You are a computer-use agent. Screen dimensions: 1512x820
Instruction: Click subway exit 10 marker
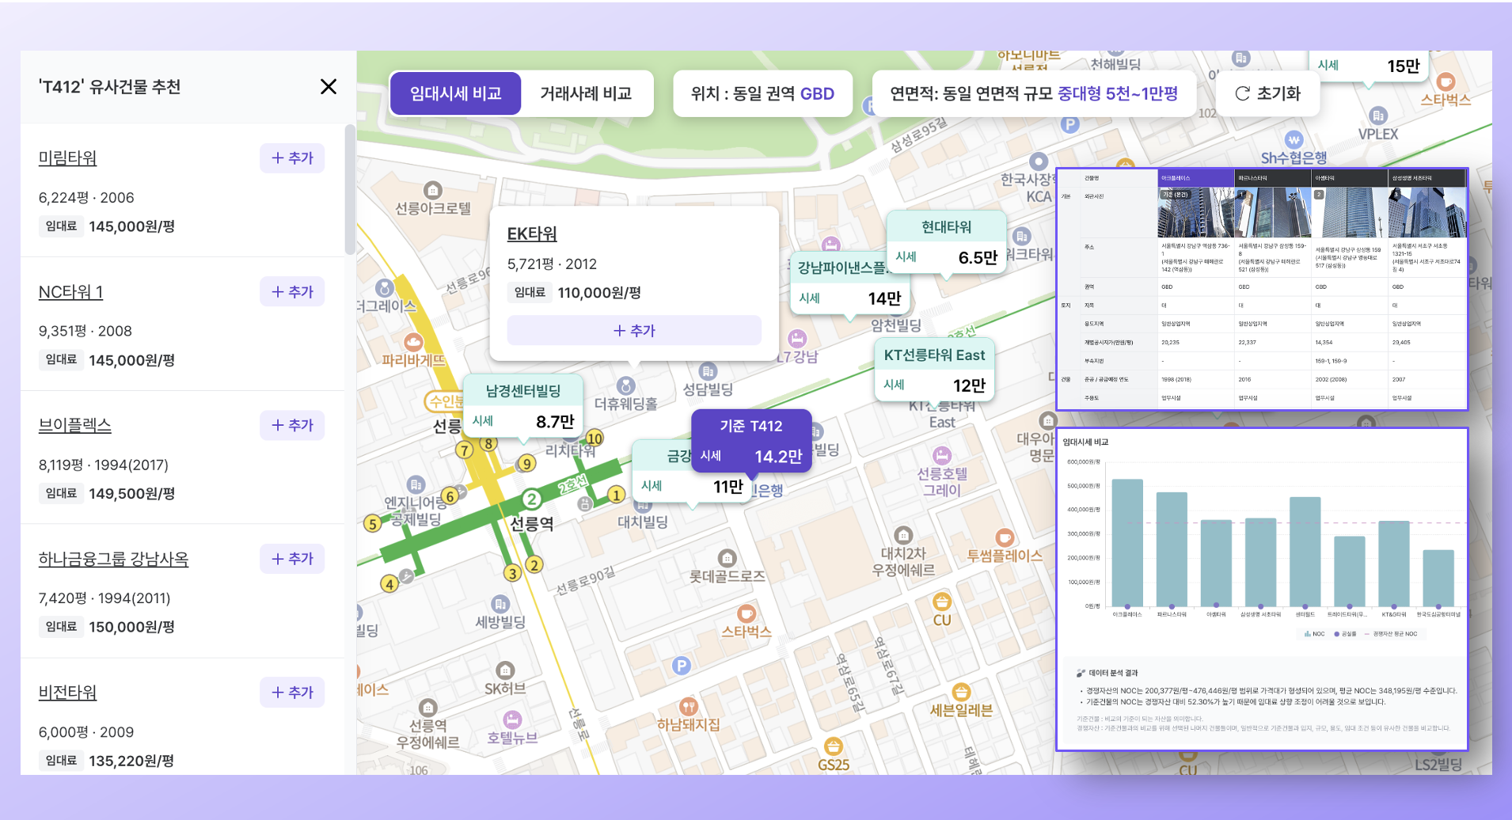coord(595,438)
